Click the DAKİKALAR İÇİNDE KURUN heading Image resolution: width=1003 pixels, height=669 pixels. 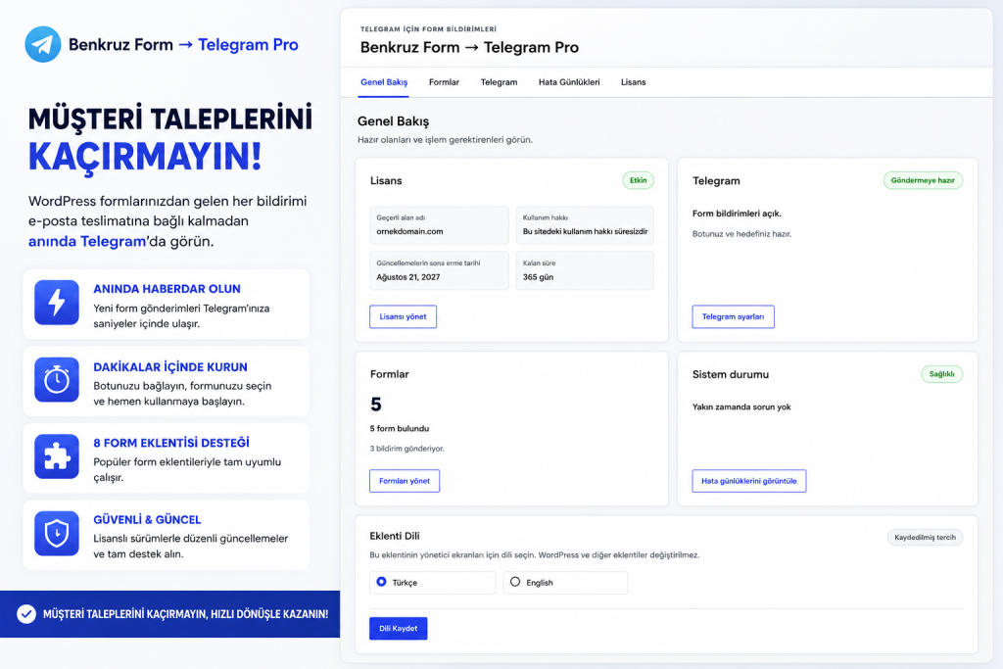[170, 367]
